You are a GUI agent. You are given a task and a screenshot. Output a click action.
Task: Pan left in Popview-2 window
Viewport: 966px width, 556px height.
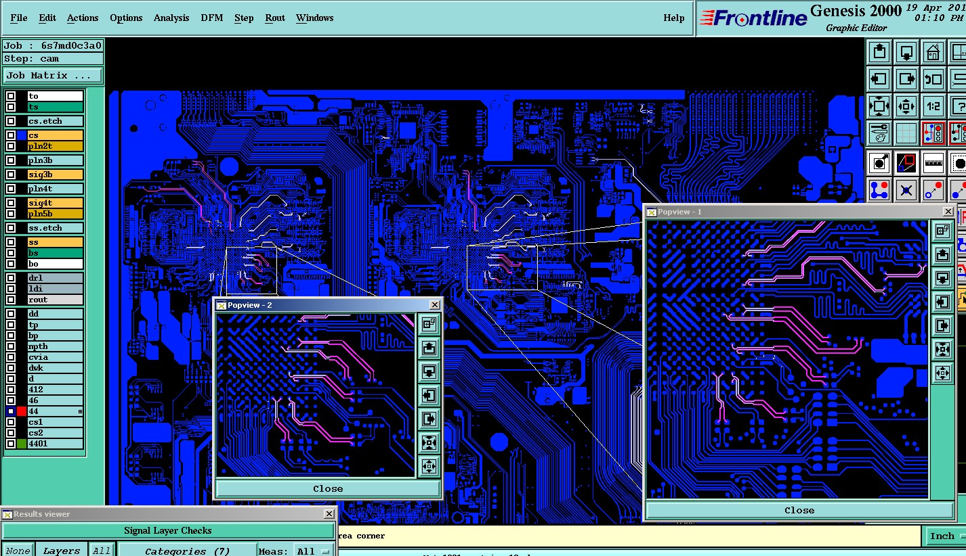pos(429,395)
